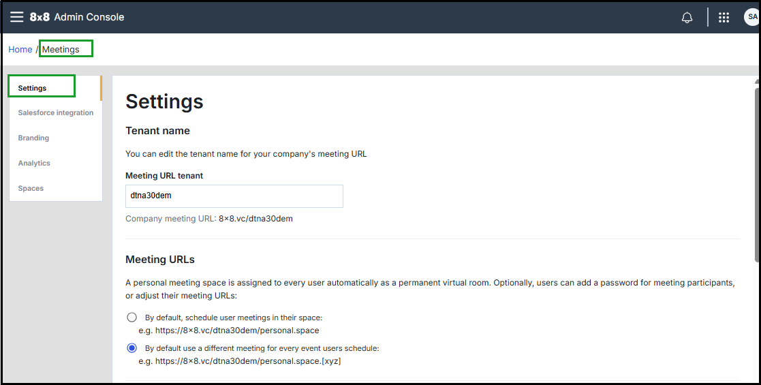Image resolution: width=761 pixels, height=385 pixels.
Task: Click the 8x8 logo
Action: click(x=40, y=17)
